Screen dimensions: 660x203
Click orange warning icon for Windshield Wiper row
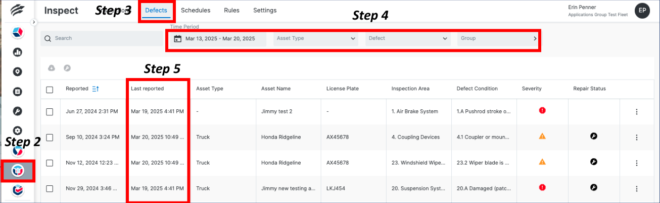tap(542, 162)
